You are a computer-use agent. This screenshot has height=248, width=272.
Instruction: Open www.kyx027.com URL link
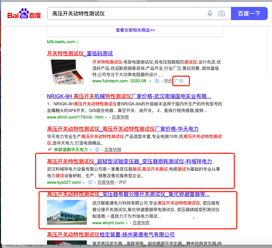(64, 182)
